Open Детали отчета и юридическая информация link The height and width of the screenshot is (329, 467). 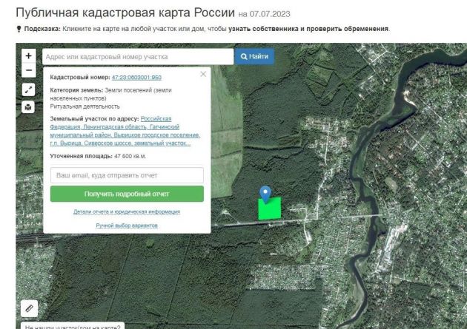pyautogui.click(x=127, y=211)
